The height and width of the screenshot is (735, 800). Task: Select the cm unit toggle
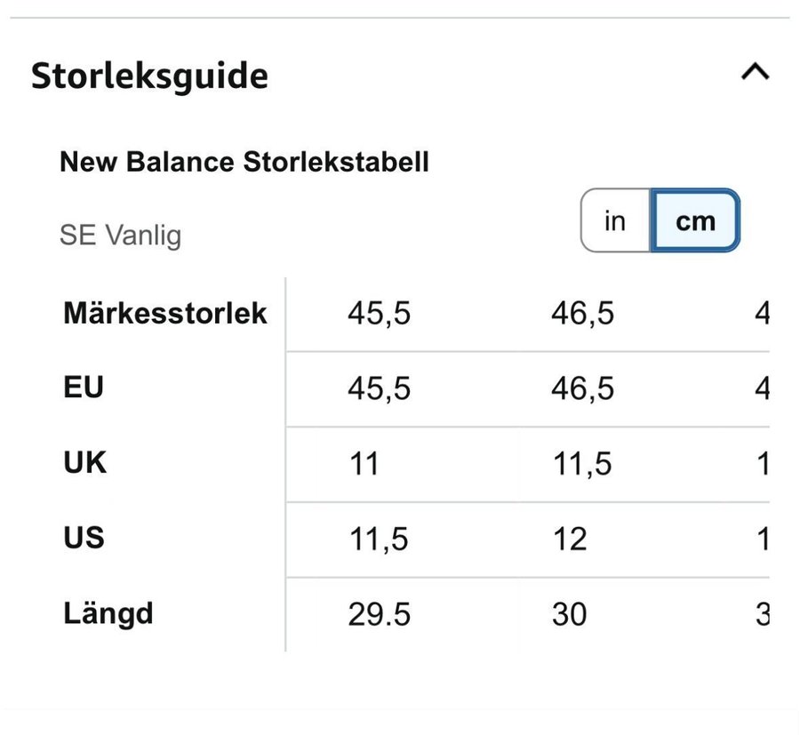[695, 220]
